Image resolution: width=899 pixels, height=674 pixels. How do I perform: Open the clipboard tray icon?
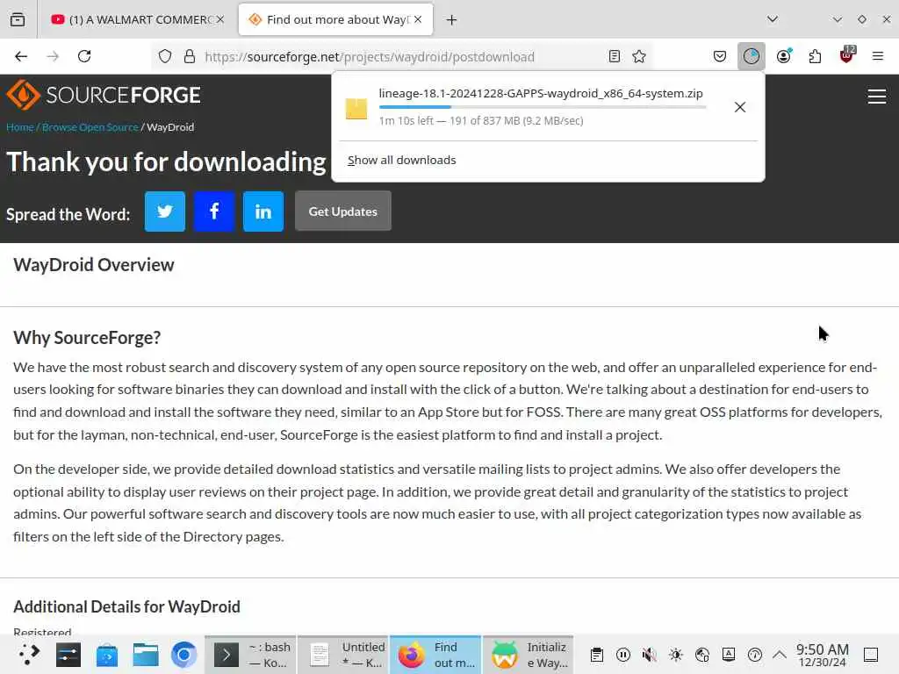tap(597, 655)
